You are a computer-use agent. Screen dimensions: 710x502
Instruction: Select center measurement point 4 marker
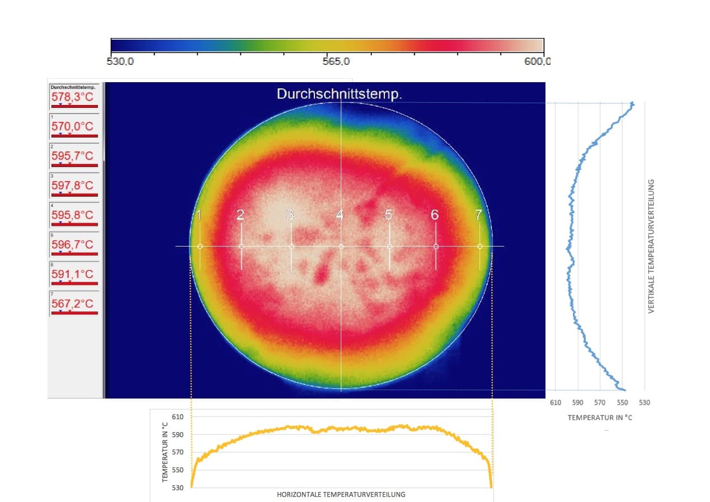pyautogui.click(x=341, y=247)
